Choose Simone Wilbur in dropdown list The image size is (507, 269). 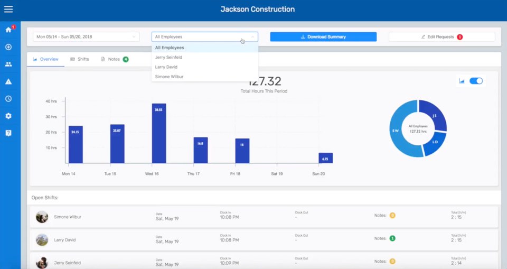pyautogui.click(x=169, y=77)
